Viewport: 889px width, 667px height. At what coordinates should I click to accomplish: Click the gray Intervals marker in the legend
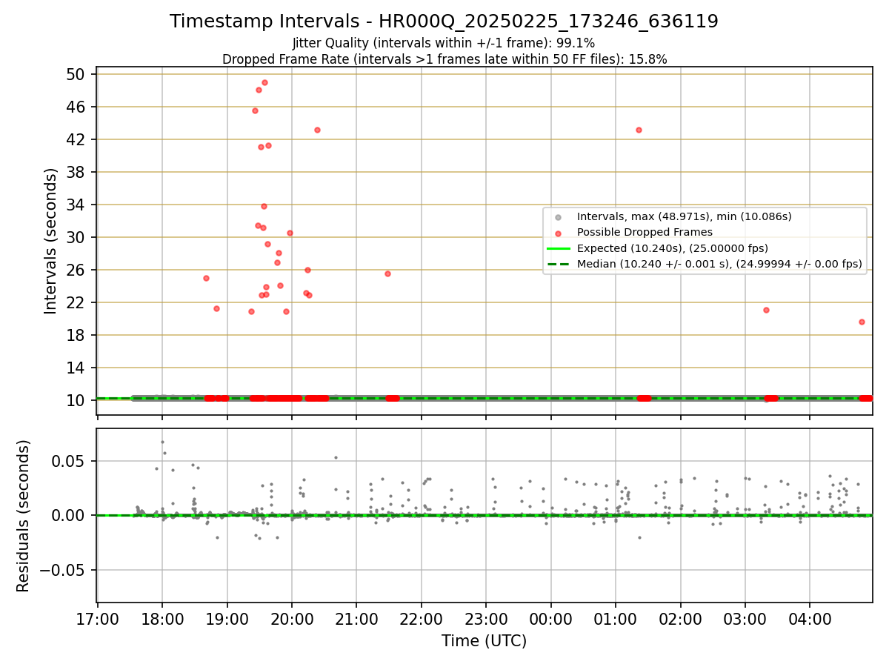559,217
